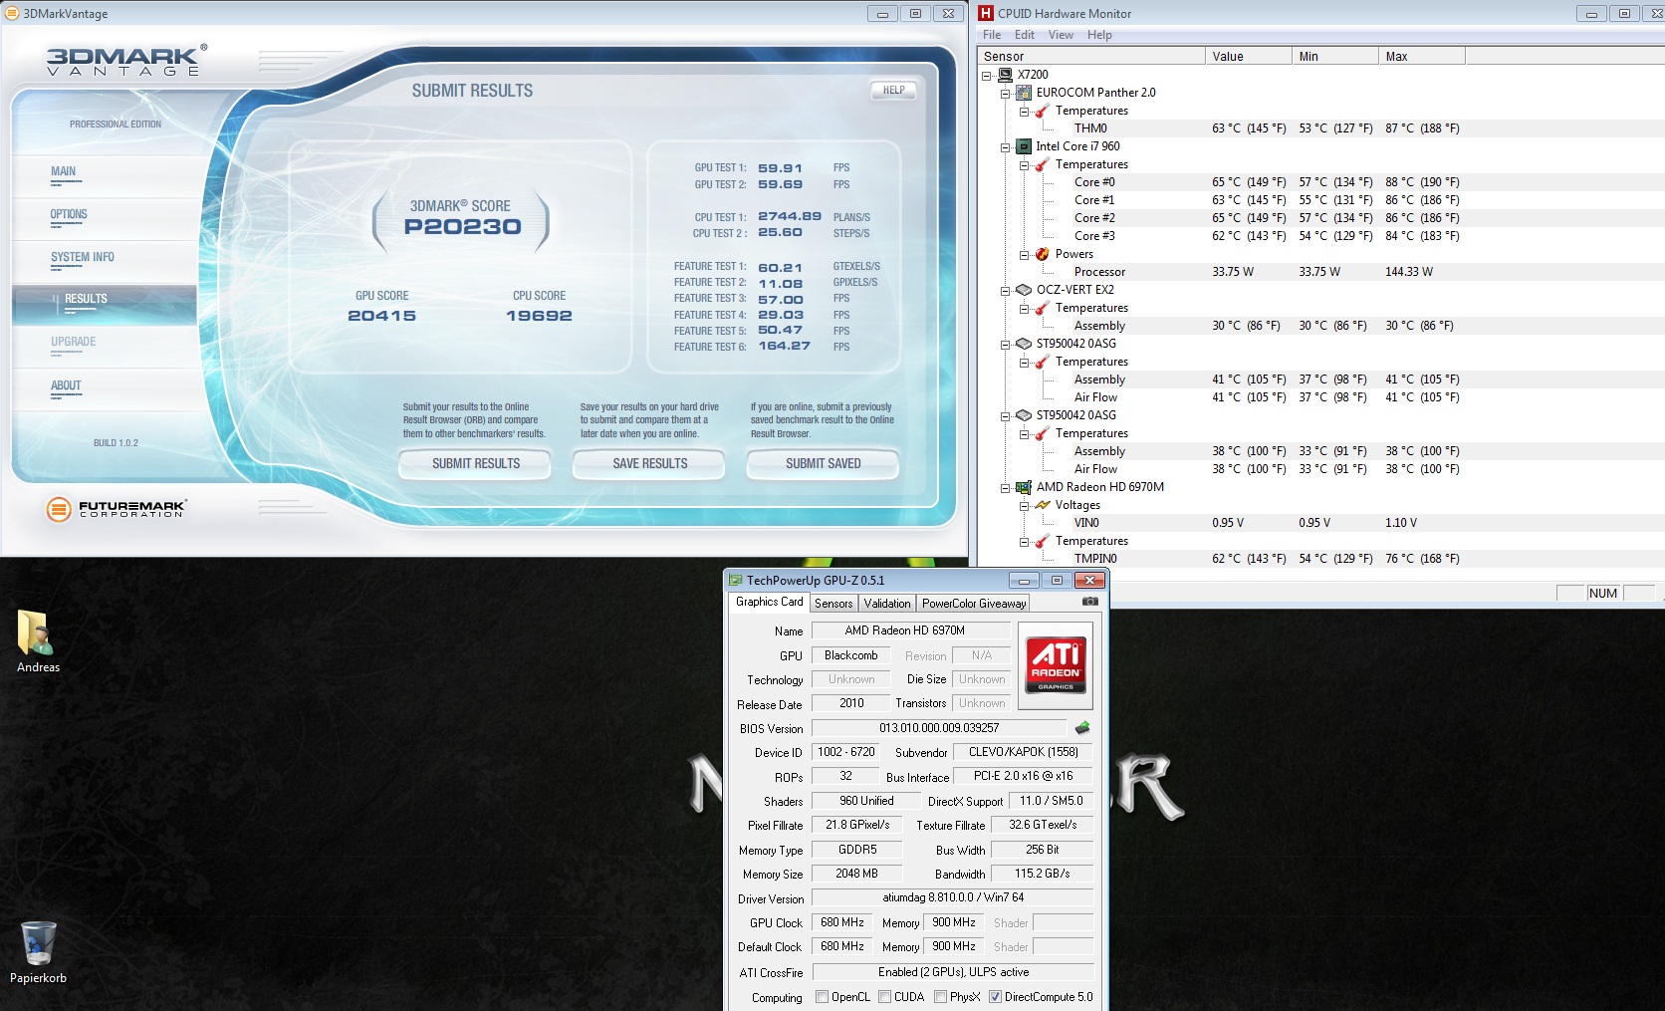Click the Sensor column header
The image size is (1665, 1011).
1091,57
